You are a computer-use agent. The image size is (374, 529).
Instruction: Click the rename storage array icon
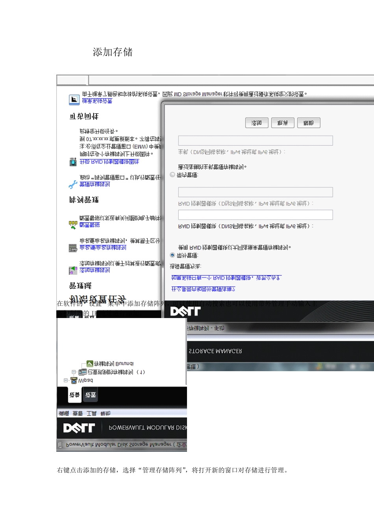(73, 248)
